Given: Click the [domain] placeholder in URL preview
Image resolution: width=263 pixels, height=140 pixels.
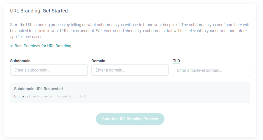Looking at the screenshot, I should [x=64, y=96].
